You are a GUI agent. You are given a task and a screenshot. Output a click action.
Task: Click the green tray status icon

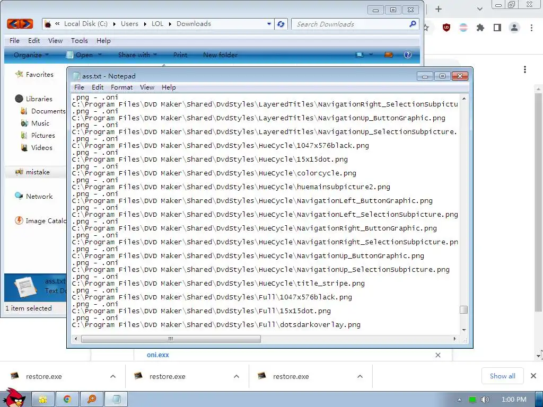(472, 400)
